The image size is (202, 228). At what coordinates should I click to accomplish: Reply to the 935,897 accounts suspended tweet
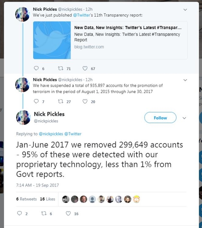(36, 101)
